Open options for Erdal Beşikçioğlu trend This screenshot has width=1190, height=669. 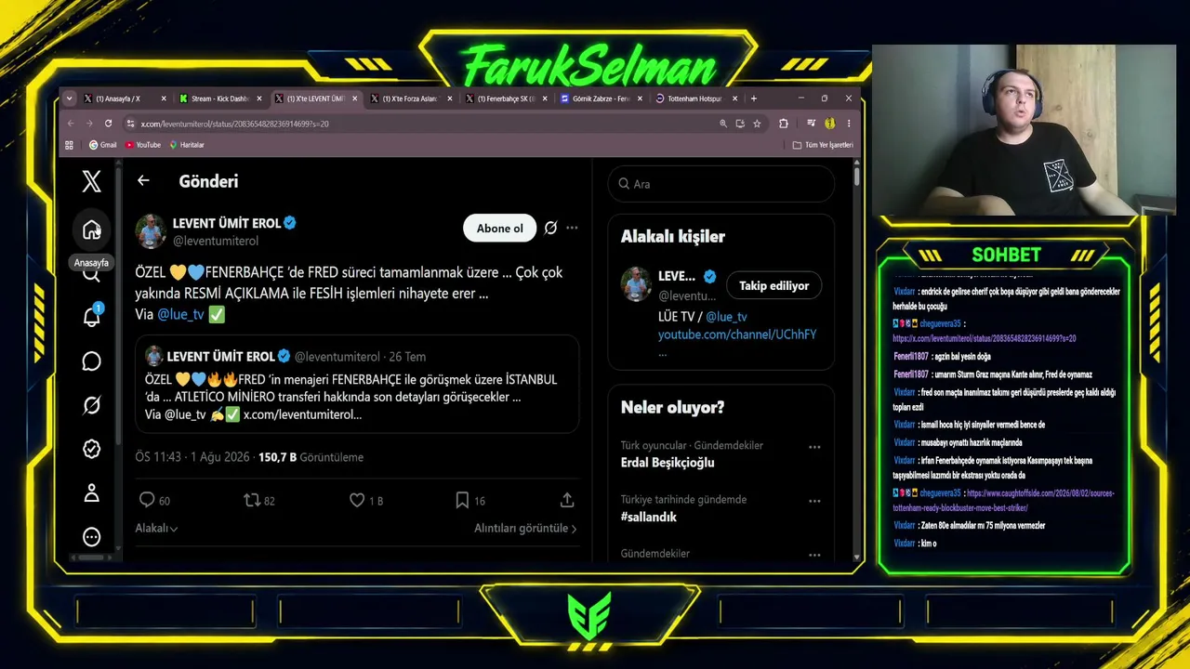point(814,447)
